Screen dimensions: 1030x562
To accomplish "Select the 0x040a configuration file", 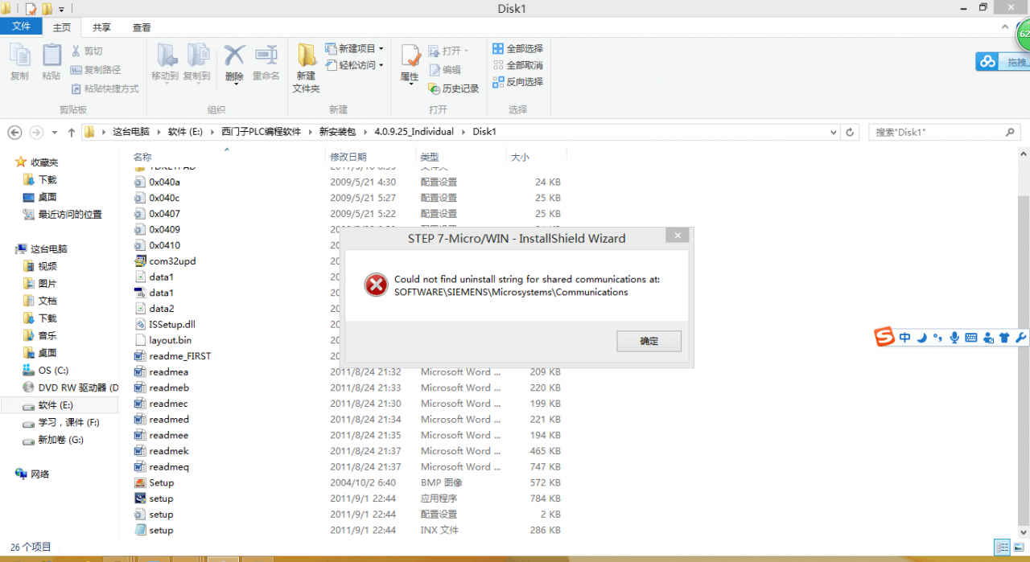I will pos(164,183).
